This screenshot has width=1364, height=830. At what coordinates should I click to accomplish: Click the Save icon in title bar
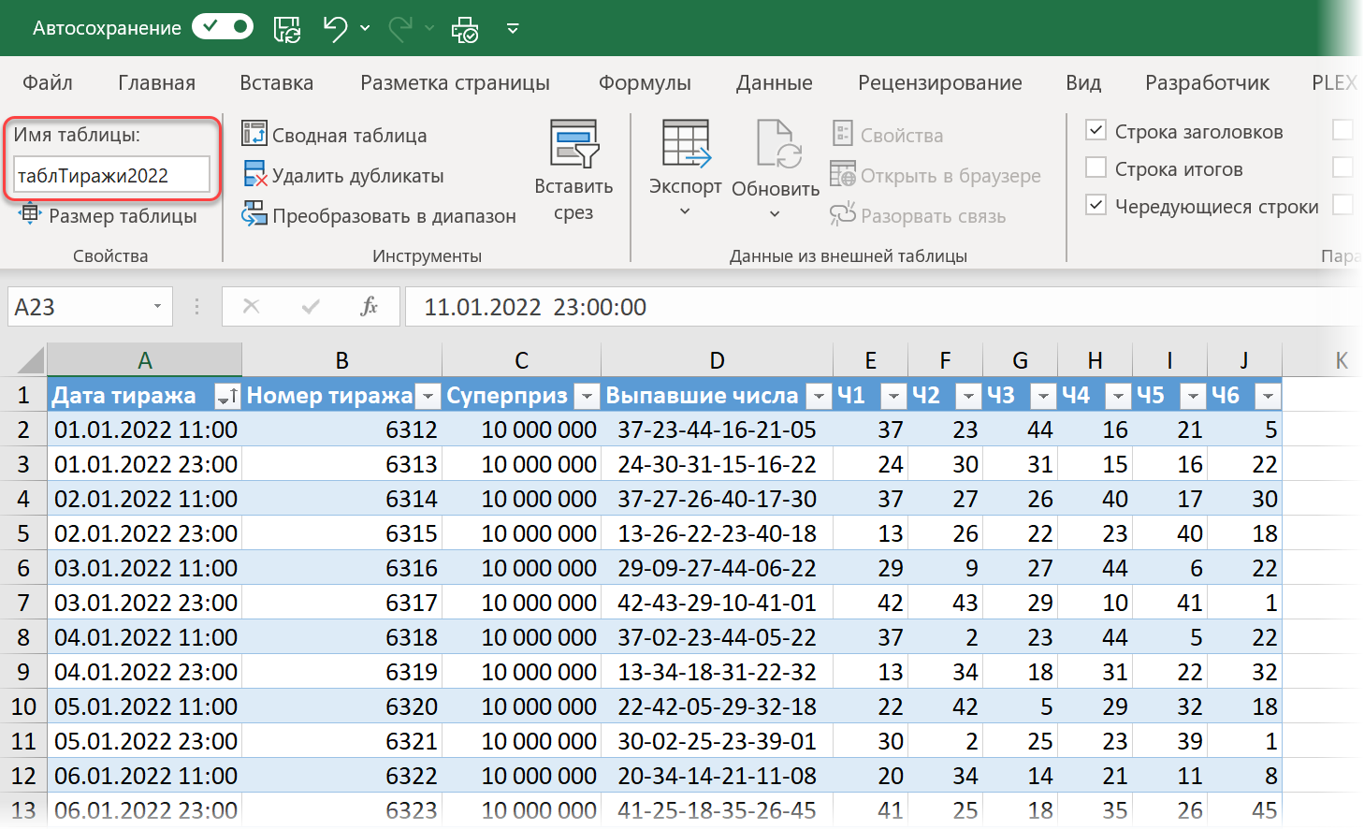click(x=287, y=29)
